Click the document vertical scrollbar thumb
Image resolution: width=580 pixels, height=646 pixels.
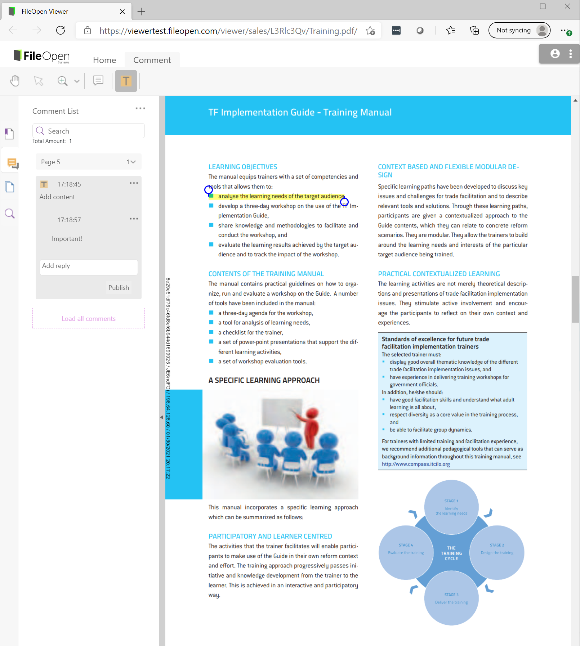[x=575, y=299]
